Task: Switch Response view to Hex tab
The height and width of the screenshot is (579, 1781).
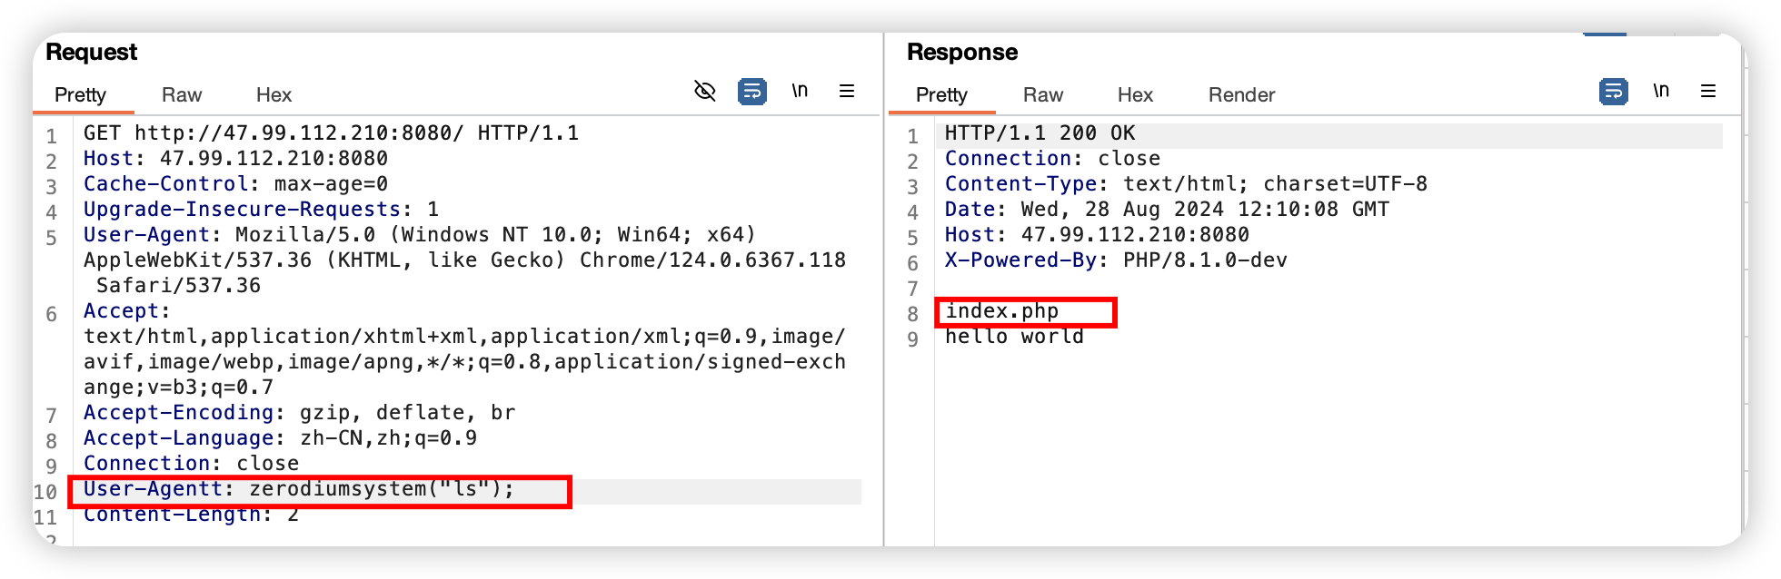Action: click(x=1135, y=94)
